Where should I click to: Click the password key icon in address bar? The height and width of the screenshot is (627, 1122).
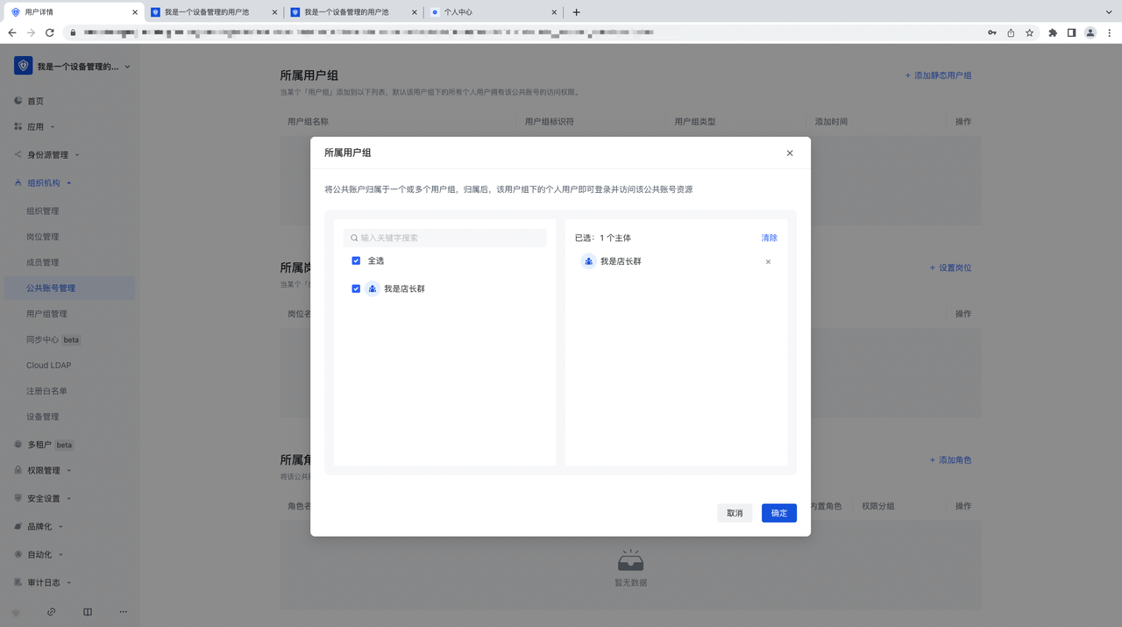coord(991,32)
